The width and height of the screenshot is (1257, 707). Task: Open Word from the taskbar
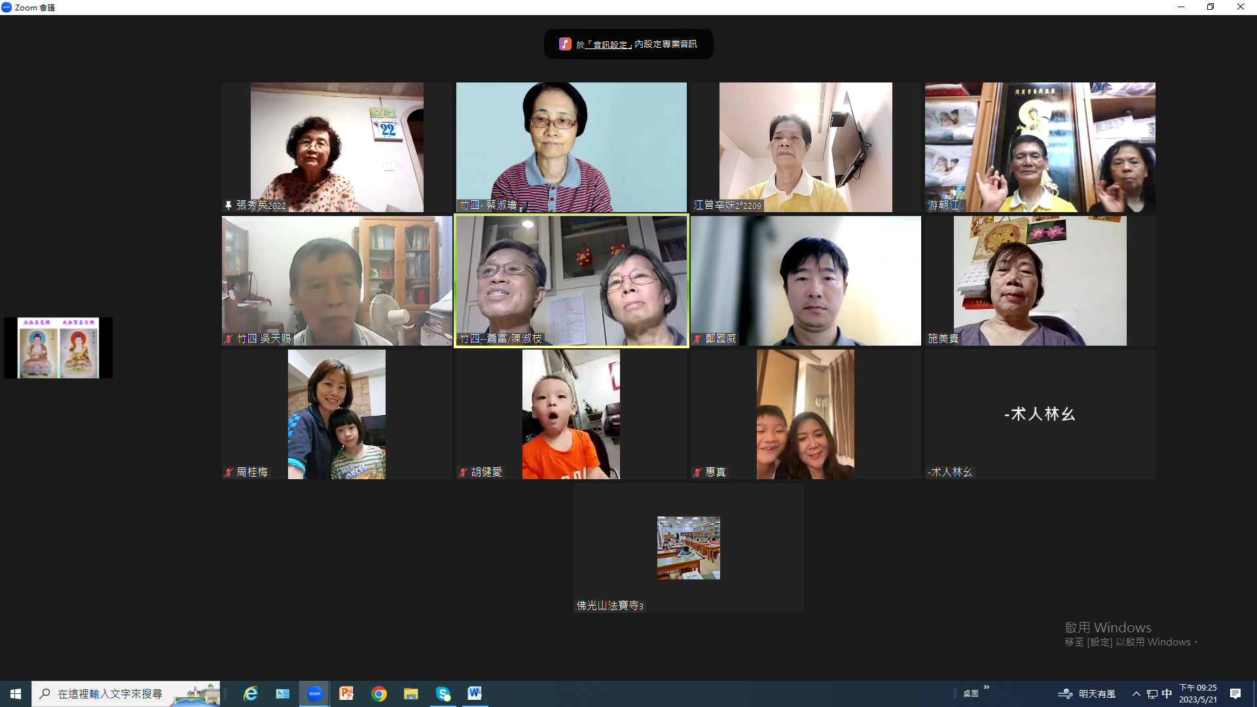475,694
